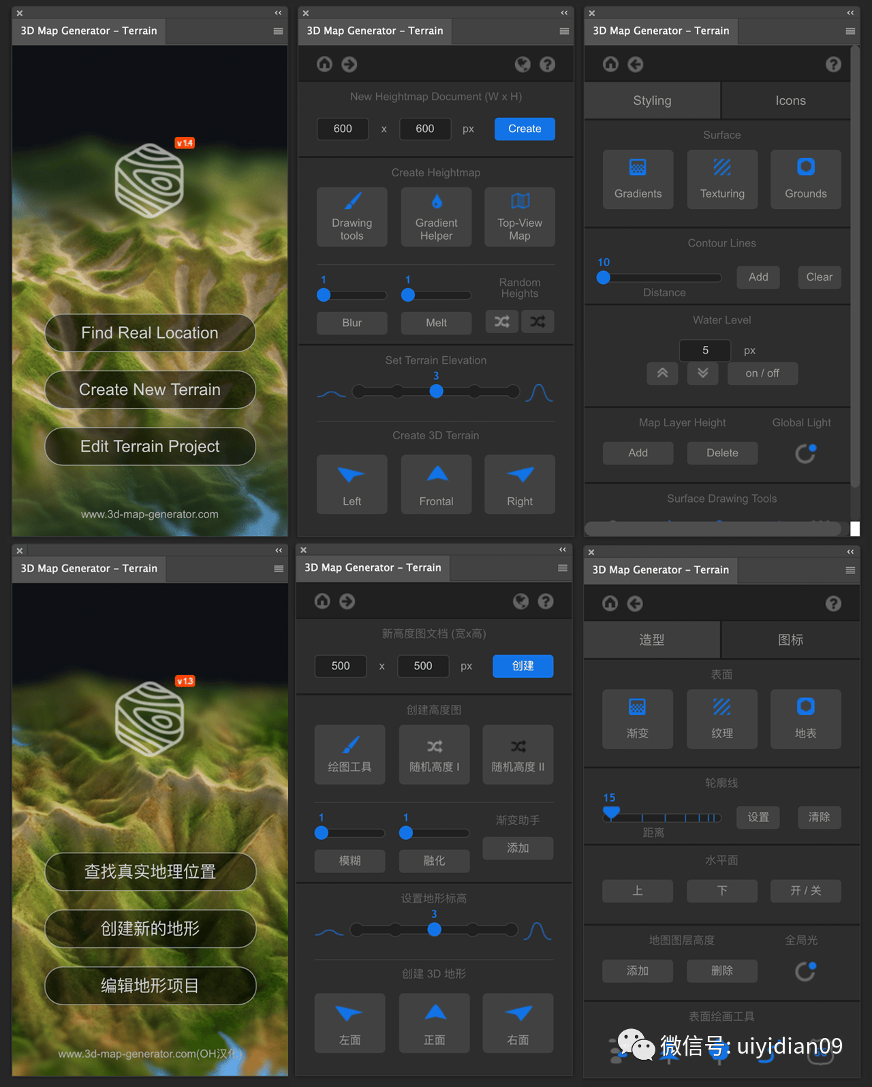Switch to the 图标 tab
The height and width of the screenshot is (1087, 872).
[x=791, y=640]
